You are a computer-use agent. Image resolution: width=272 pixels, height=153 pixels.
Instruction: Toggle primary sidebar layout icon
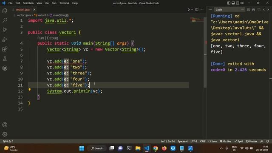(229, 3)
